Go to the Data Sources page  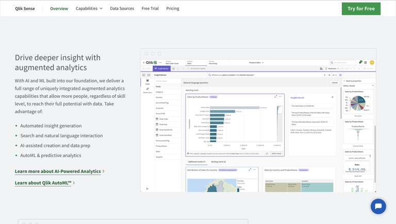(122, 9)
